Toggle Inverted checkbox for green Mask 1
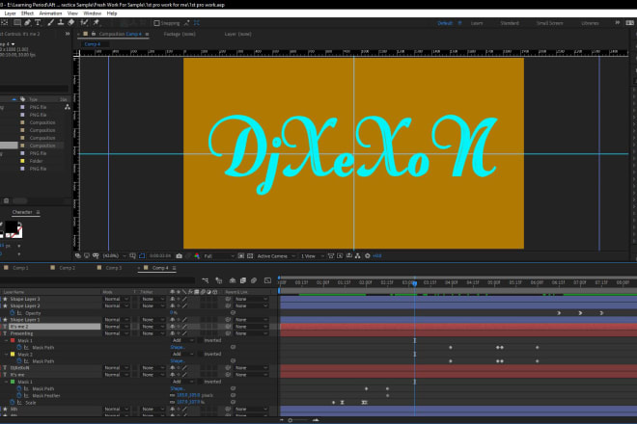The height and width of the screenshot is (424, 637). (201, 382)
